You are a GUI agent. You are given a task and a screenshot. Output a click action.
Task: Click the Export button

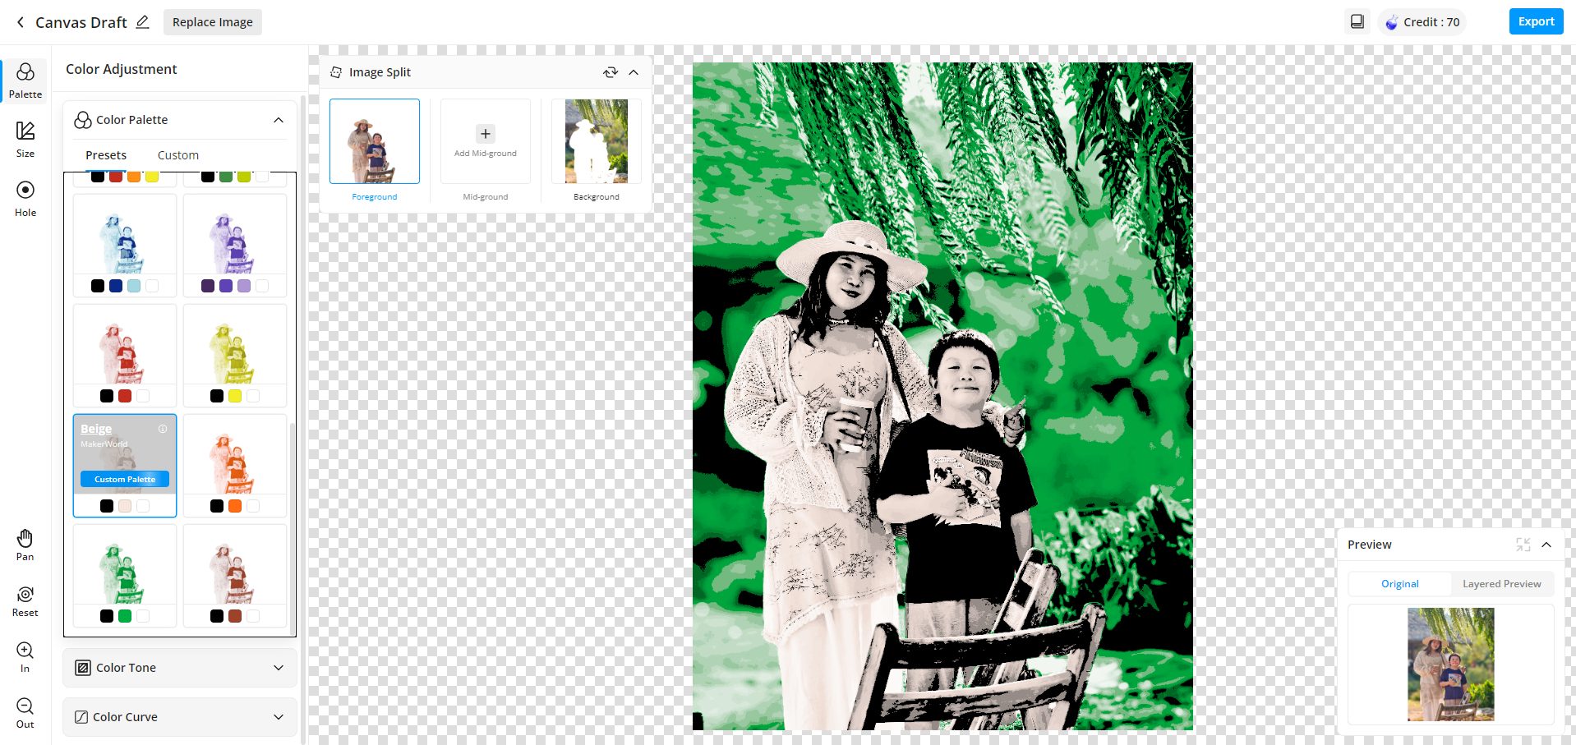(1535, 21)
